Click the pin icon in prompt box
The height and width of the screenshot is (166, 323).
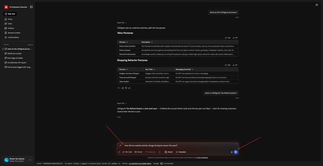point(120,146)
